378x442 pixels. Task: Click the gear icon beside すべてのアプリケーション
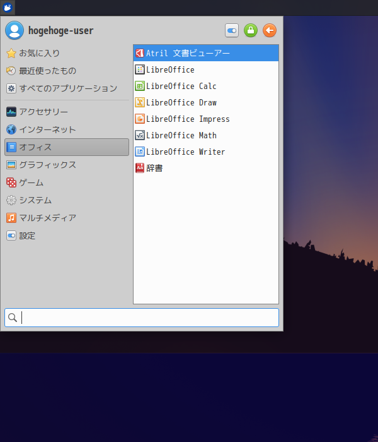(11, 88)
